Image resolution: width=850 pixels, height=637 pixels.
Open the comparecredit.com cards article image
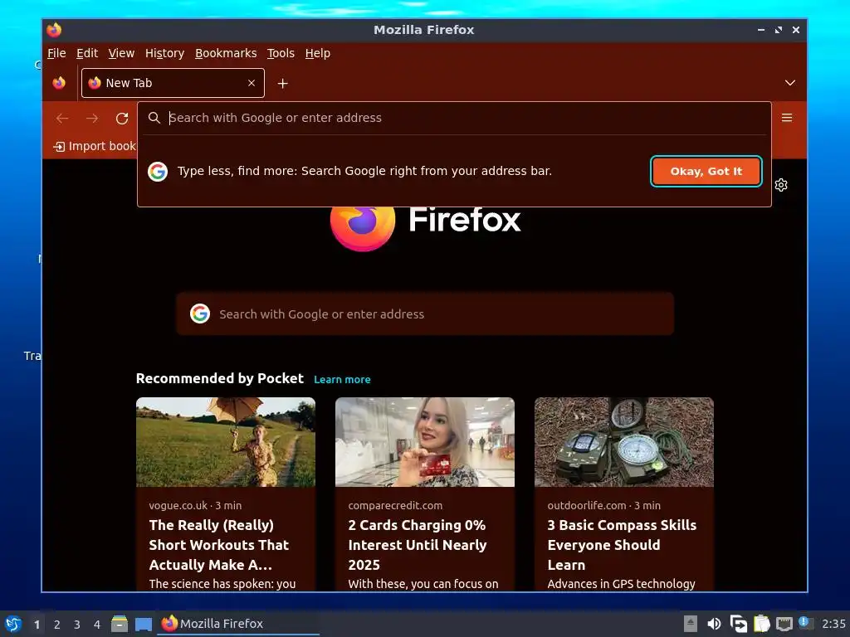pos(425,442)
